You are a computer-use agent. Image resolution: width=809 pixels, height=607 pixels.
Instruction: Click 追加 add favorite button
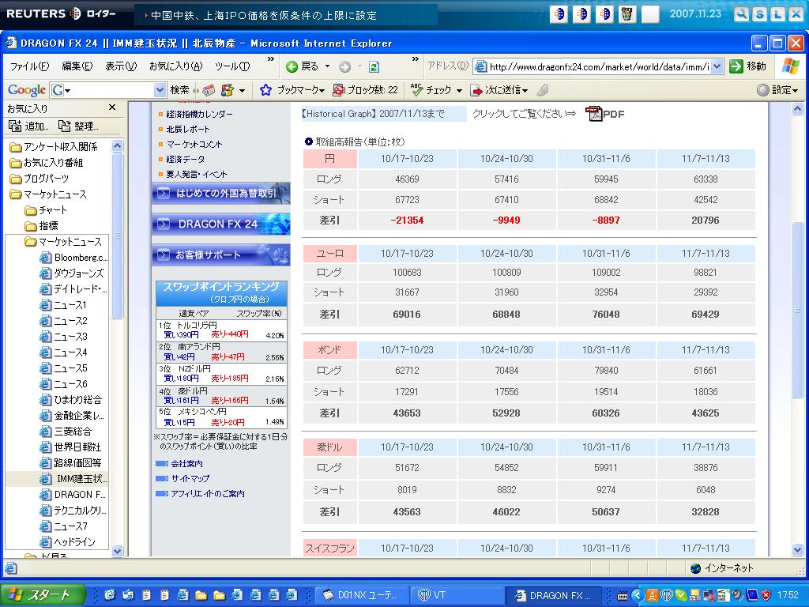[29, 126]
